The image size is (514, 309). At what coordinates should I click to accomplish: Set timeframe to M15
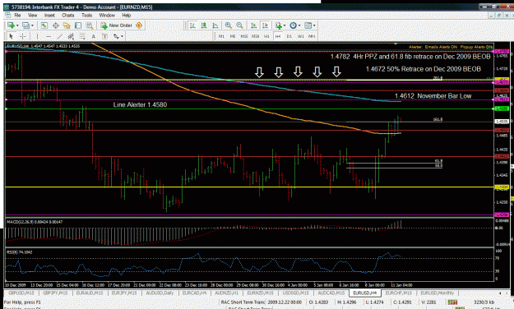coord(244,36)
